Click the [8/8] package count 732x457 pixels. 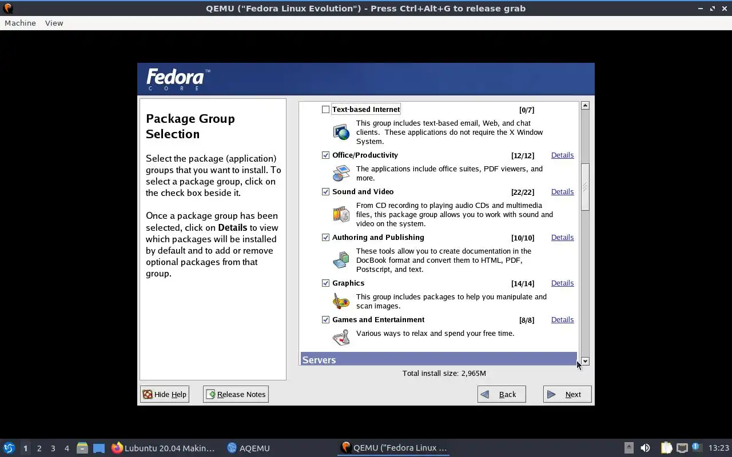[527, 320]
